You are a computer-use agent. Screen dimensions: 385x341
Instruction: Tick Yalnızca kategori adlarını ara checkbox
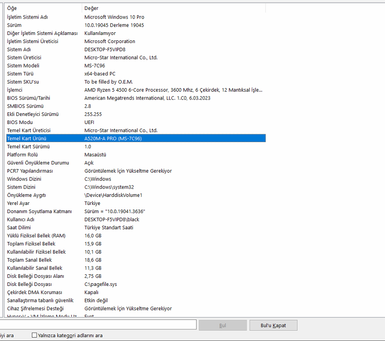pos(34,335)
